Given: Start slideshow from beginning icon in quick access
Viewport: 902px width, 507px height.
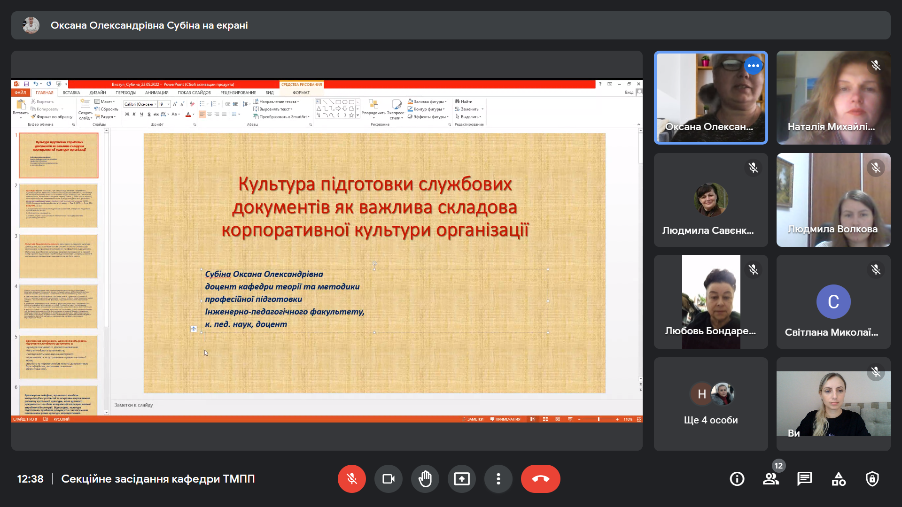Looking at the screenshot, I should click(58, 84).
